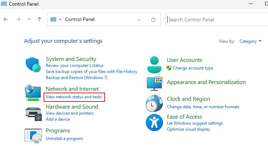Click the Ease of Access icon

coord(154,122)
